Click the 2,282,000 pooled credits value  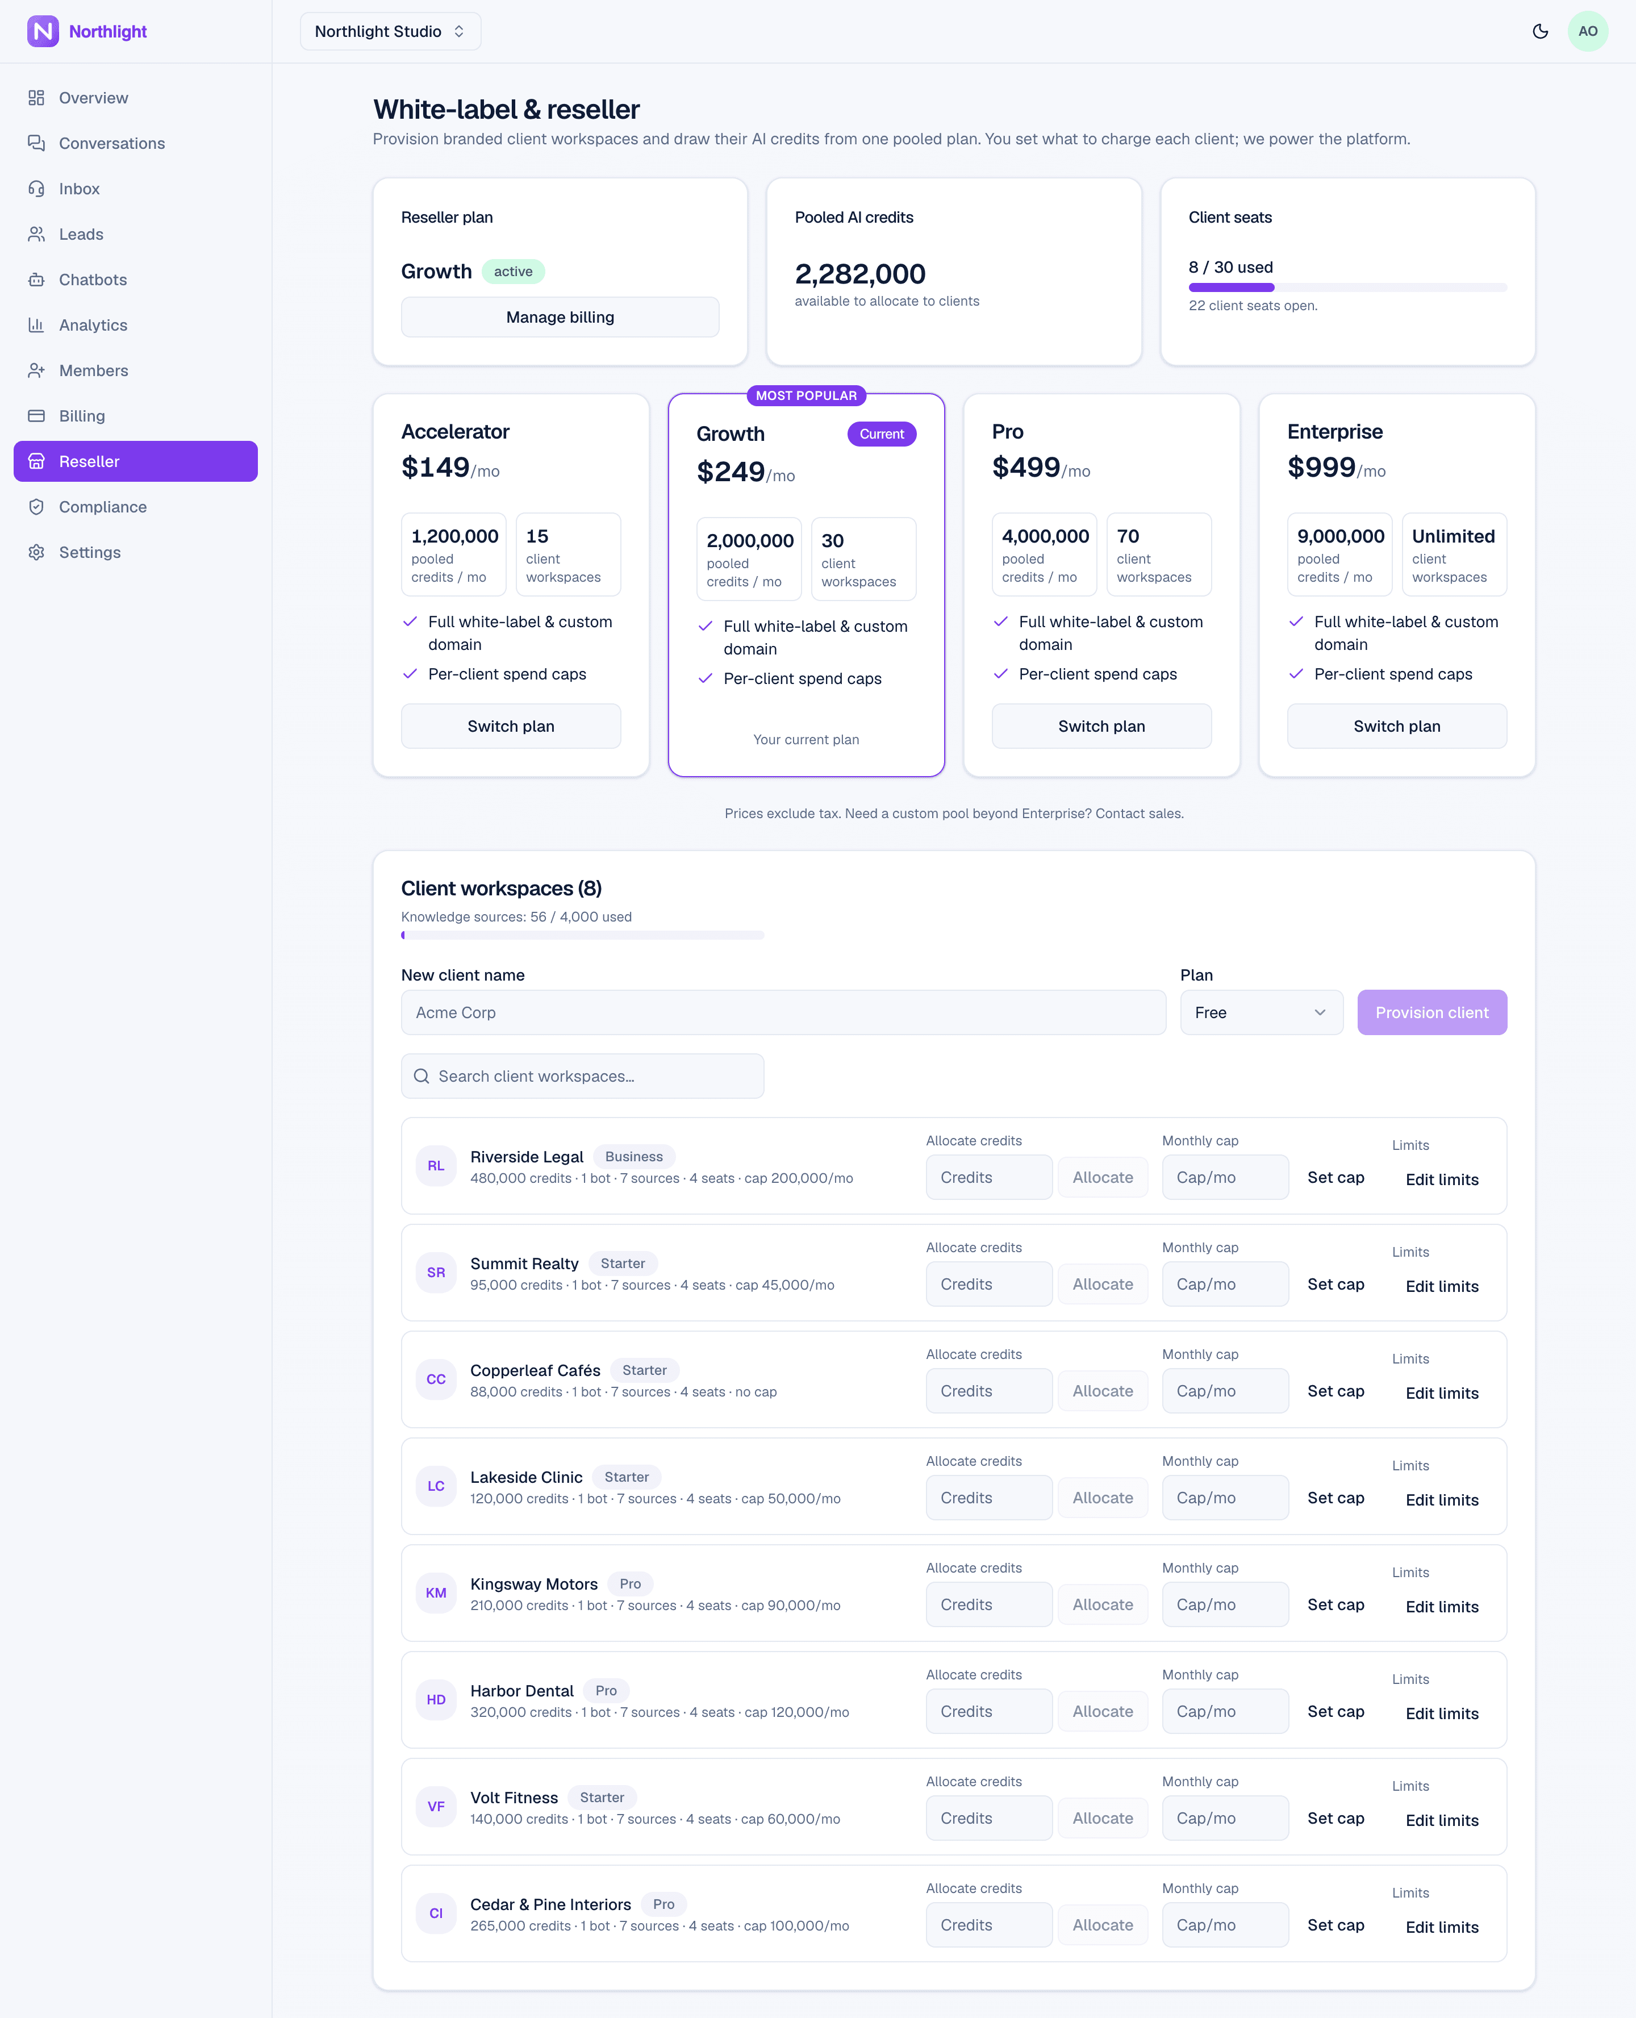tap(859, 274)
